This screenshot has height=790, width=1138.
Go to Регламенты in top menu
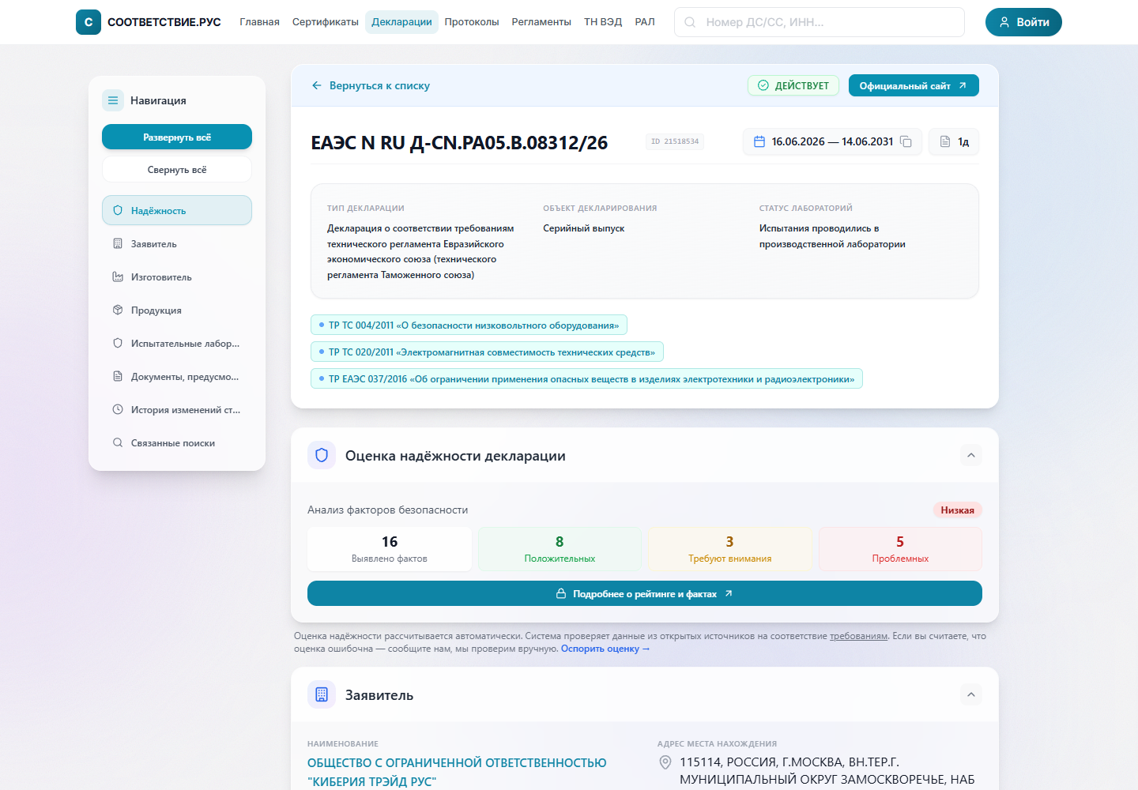(x=541, y=22)
